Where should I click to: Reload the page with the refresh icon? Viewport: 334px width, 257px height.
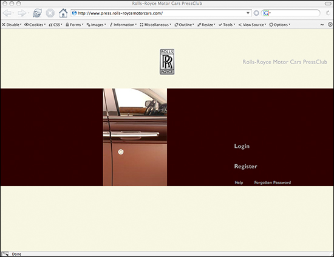37,13
